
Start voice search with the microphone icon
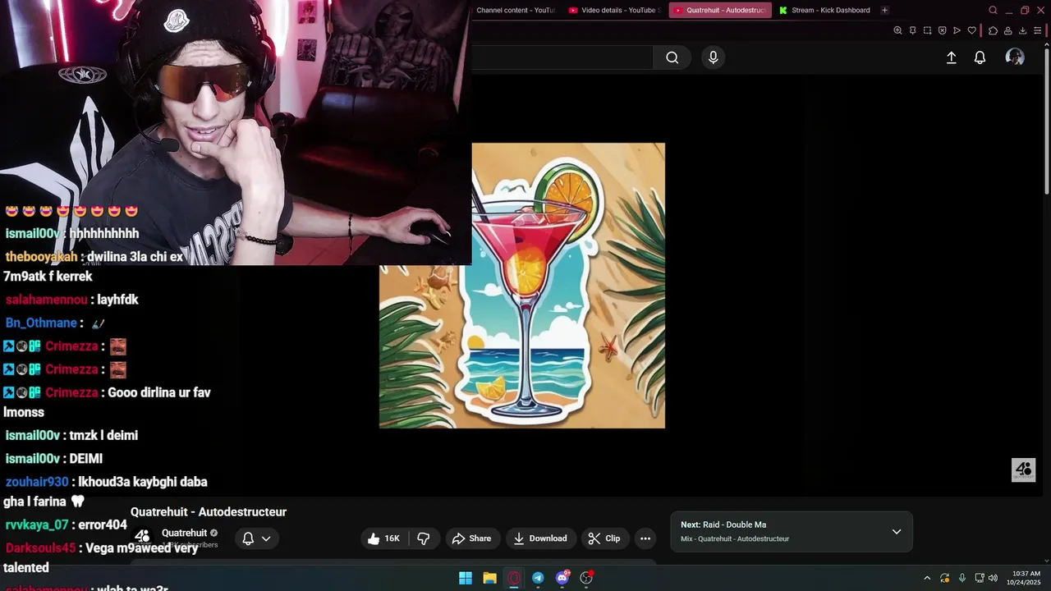[x=713, y=57]
